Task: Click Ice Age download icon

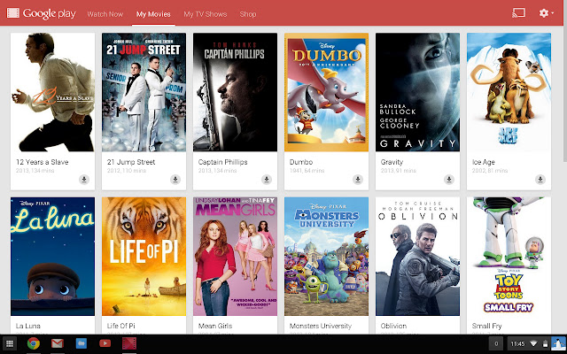Action: (x=540, y=179)
